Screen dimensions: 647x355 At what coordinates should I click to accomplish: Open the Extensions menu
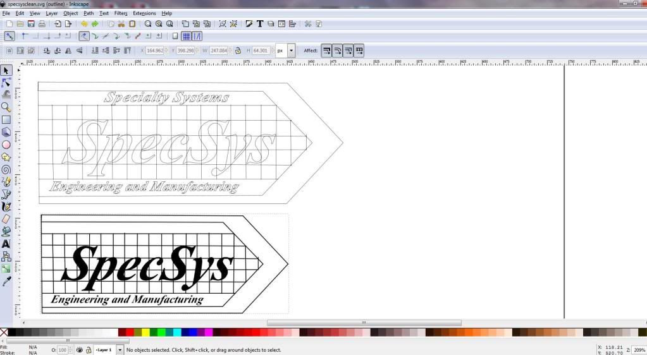coord(144,13)
